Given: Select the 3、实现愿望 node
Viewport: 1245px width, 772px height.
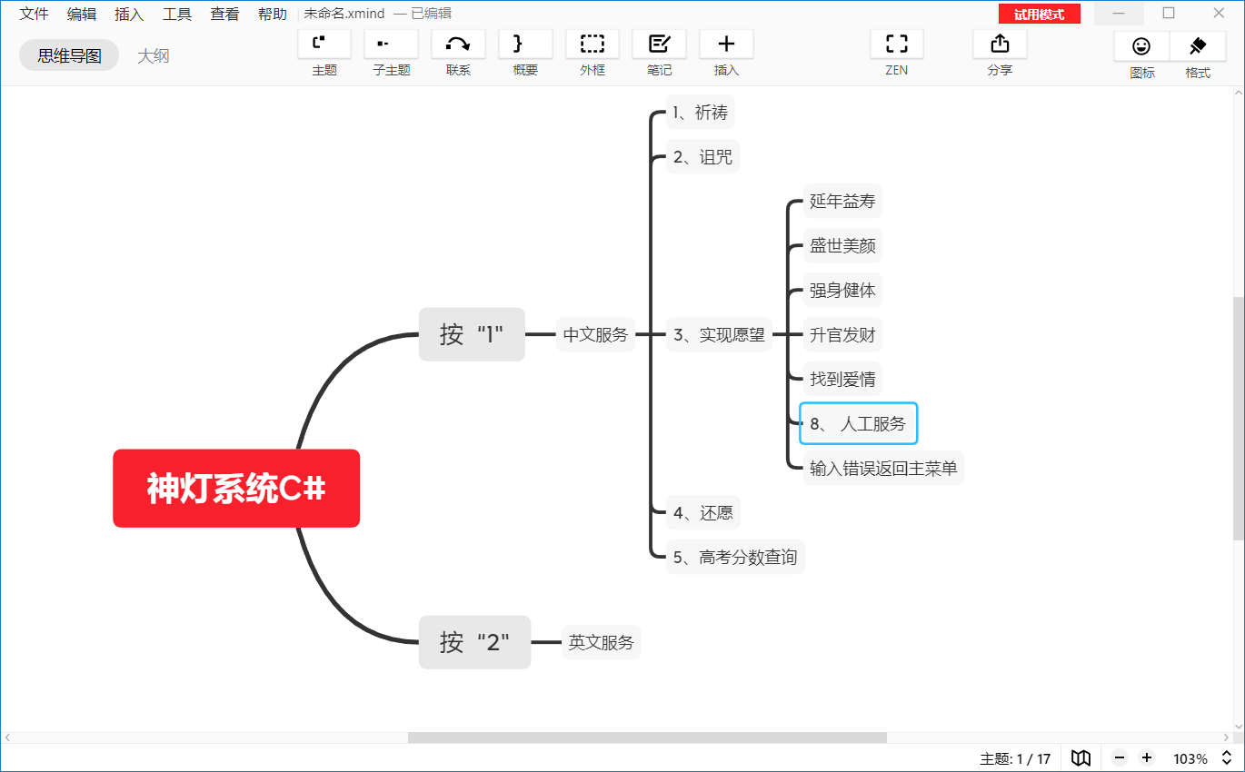Looking at the screenshot, I should tap(719, 334).
